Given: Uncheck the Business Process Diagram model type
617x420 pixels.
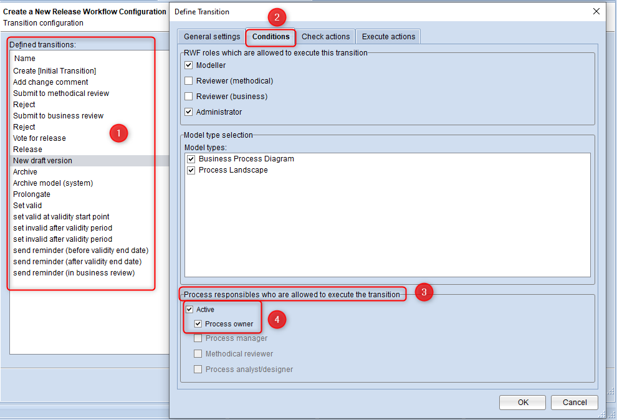Looking at the screenshot, I should coord(191,159).
